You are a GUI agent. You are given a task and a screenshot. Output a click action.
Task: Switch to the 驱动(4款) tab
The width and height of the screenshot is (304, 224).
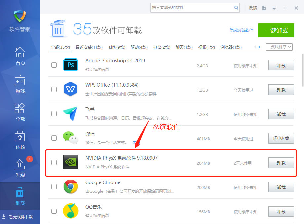(x=139, y=47)
